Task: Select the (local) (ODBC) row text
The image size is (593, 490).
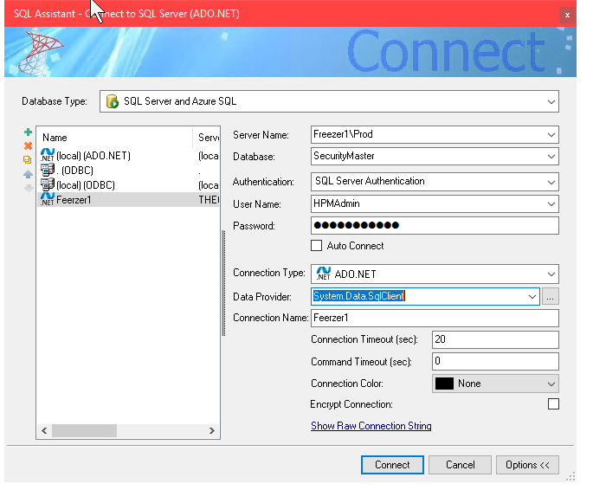Action: click(x=86, y=185)
